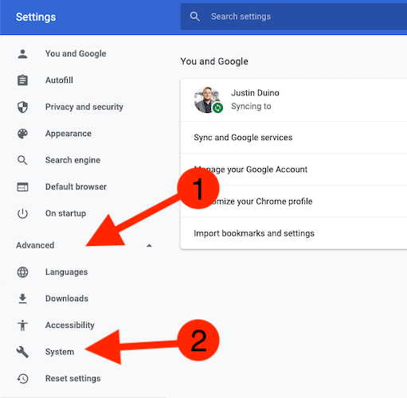407x398 pixels.
Task: Open Reset settings in sidebar
Action: pyautogui.click(x=73, y=379)
